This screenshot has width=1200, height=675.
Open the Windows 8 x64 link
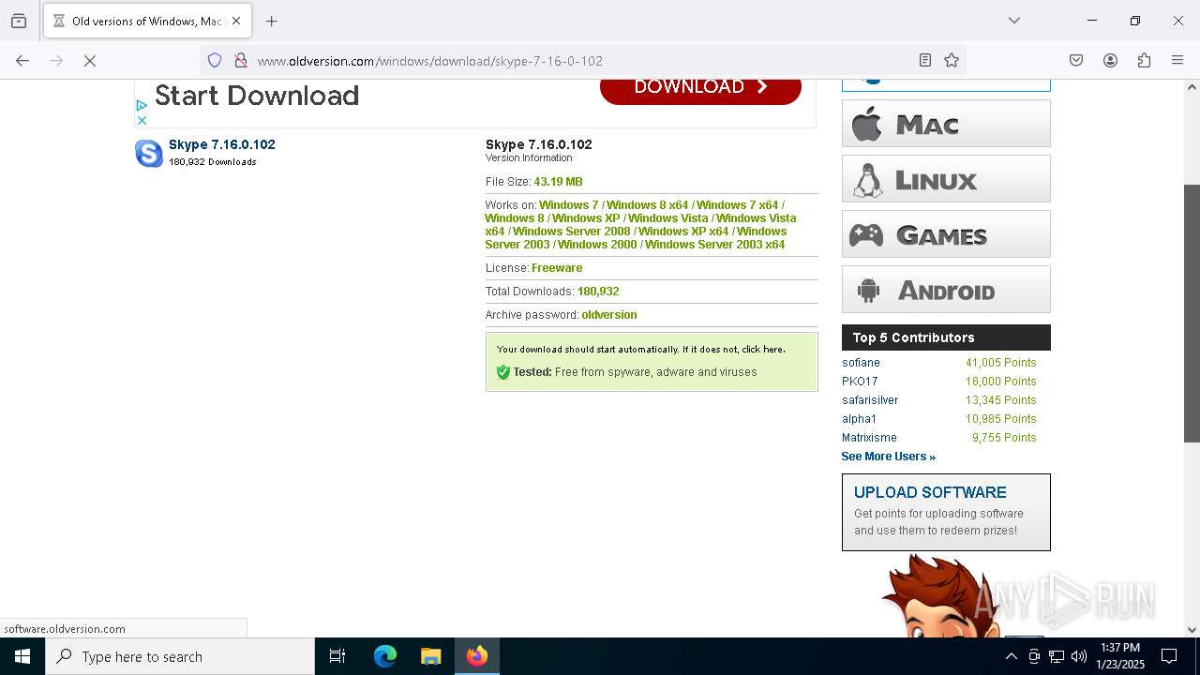(647, 205)
